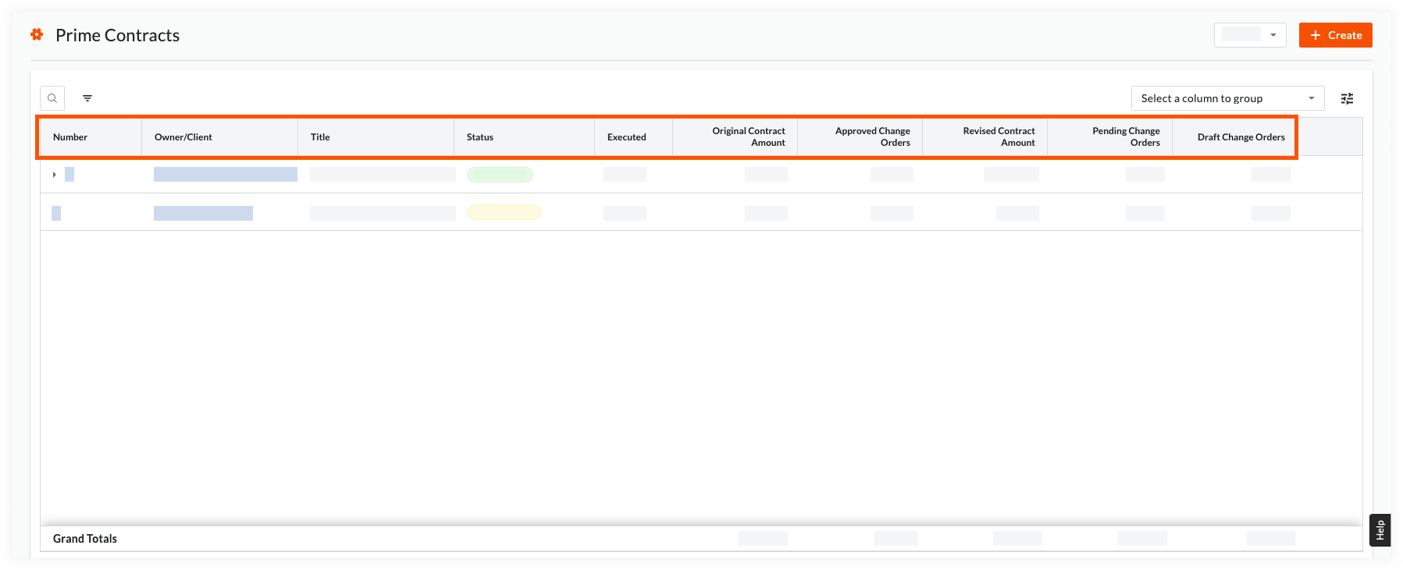
Task: Sort by Executed column header
Action: pyautogui.click(x=634, y=137)
